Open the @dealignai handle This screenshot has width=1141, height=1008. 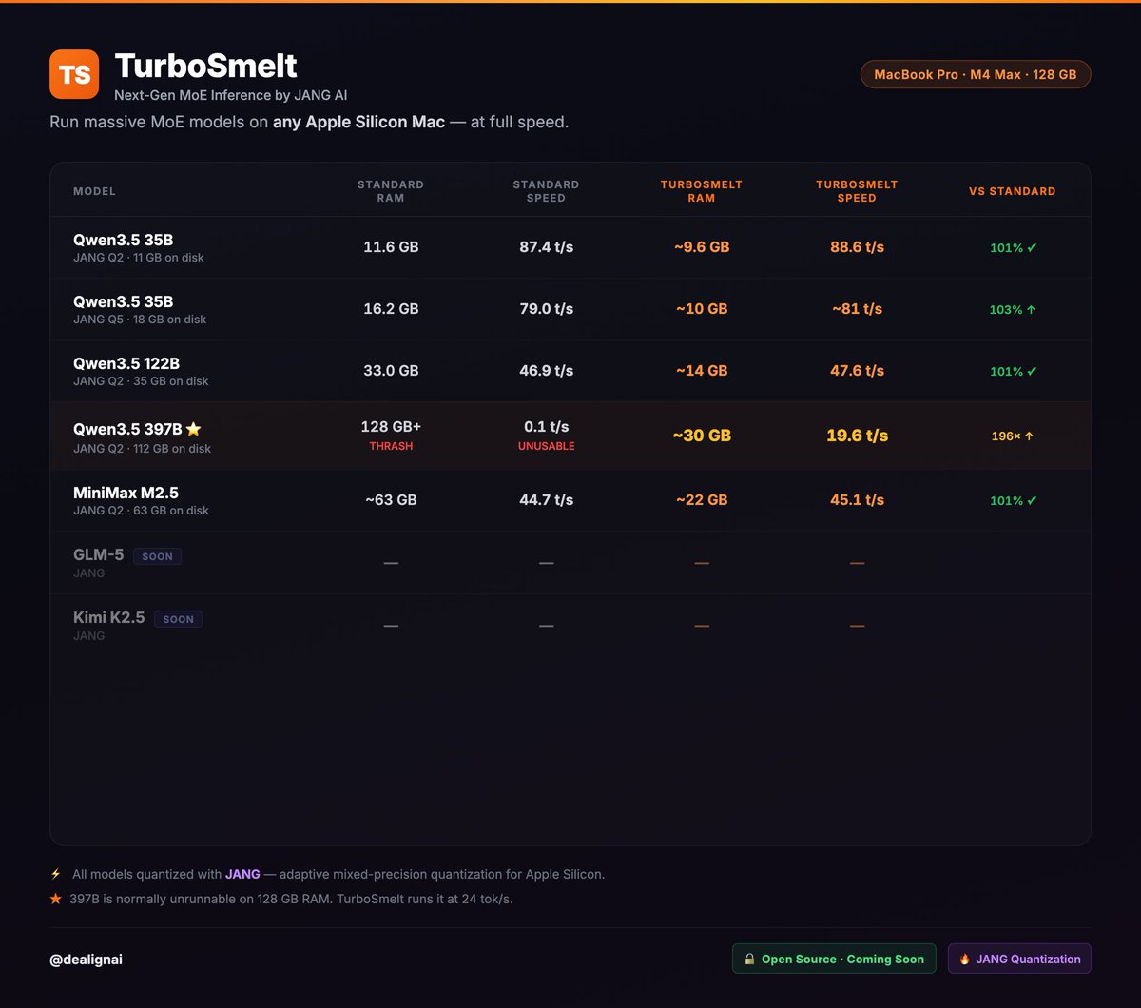(86, 960)
